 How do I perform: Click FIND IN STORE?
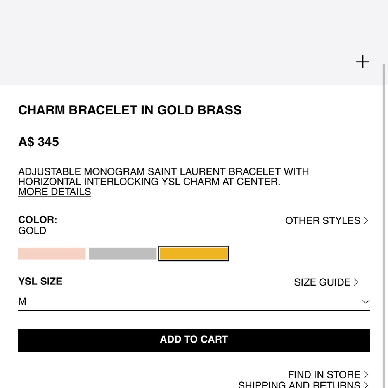click(x=325, y=374)
